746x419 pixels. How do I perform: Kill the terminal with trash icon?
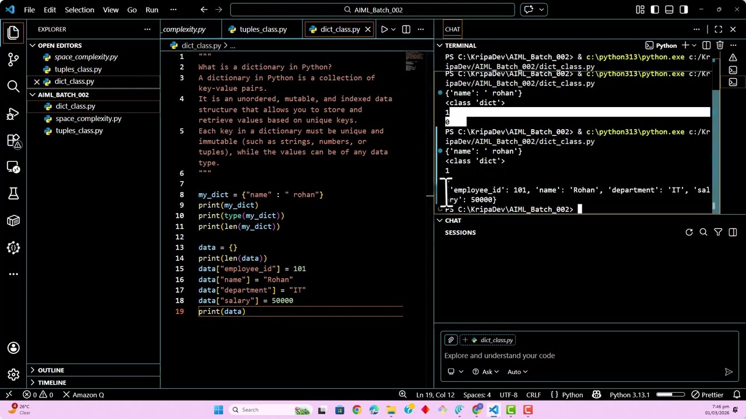point(720,45)
